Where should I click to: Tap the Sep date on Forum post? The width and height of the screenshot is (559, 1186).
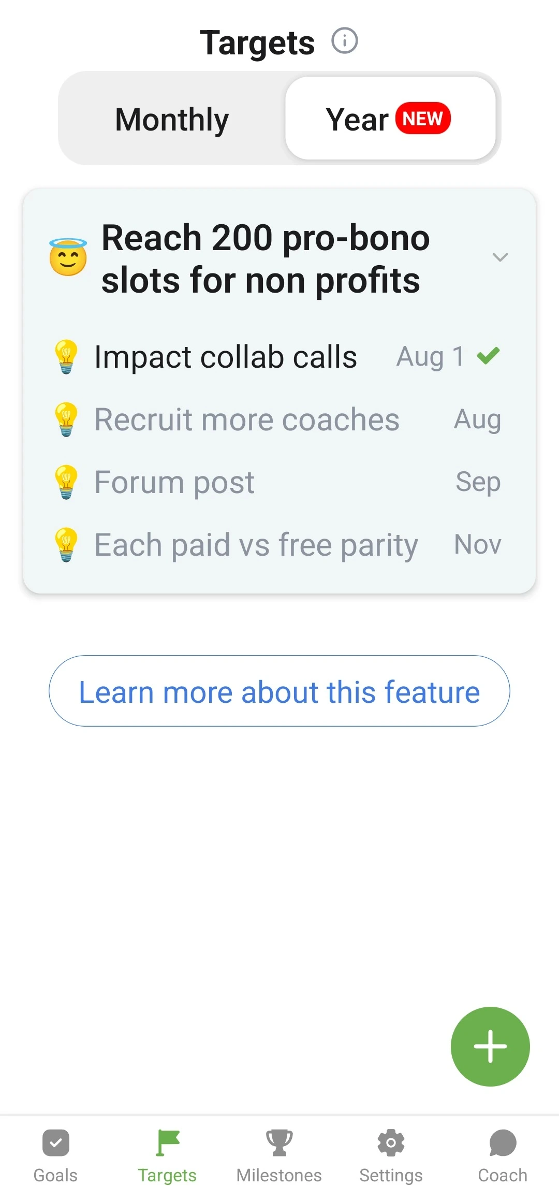[x=478, y=482]
